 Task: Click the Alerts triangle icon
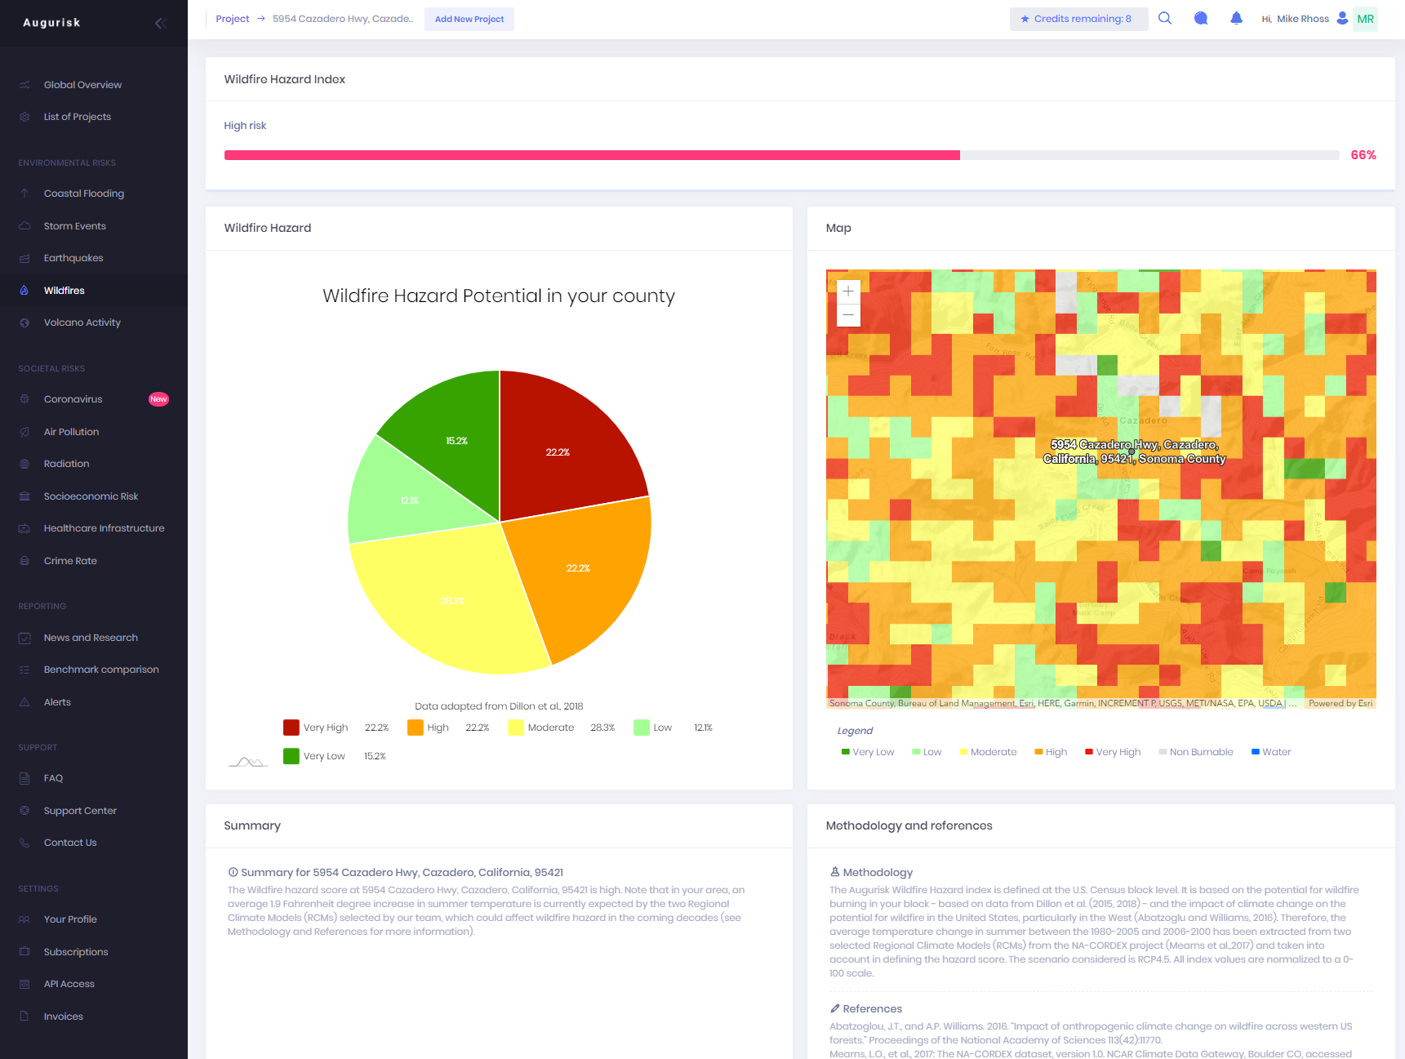pos(24,702)
